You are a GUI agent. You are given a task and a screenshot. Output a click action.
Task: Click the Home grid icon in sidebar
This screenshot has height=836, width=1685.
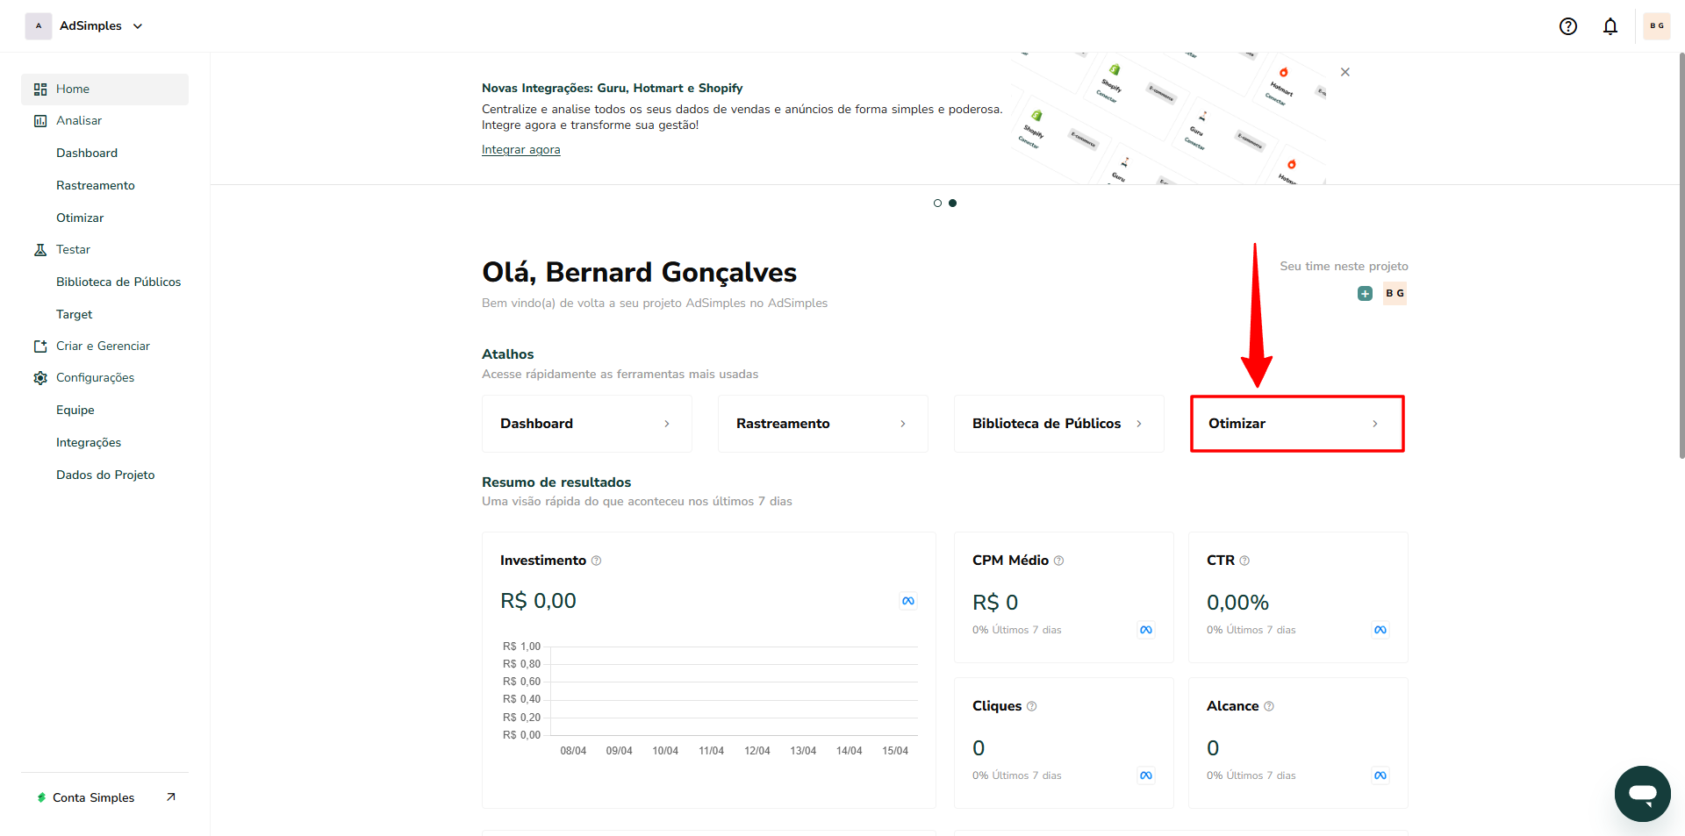click(40, 89)
